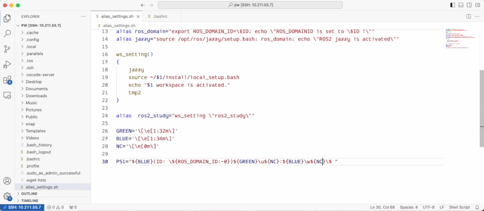Click Ln 30, Col 68 cursor position
Image resolution: width=484 pixels, height=211 pixels.
pos(382,207)
